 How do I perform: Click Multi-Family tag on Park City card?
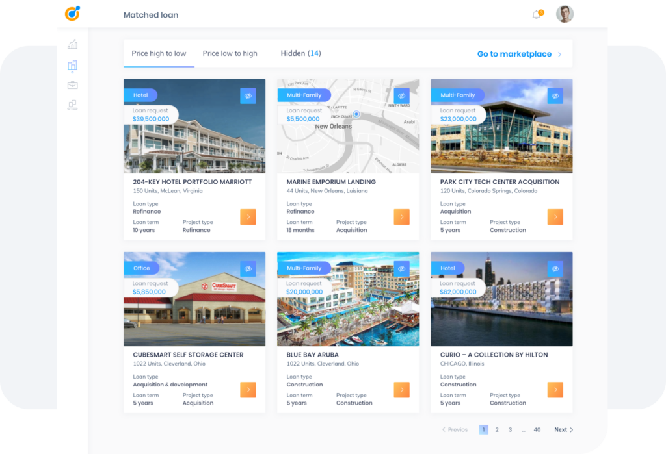tap(458, 95)
